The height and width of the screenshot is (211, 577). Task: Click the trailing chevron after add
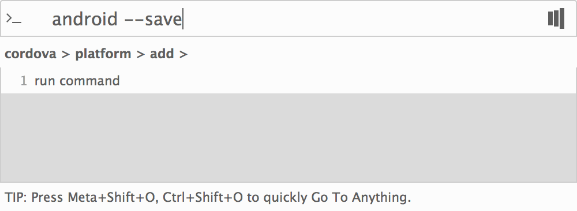(x=183, y=54)
